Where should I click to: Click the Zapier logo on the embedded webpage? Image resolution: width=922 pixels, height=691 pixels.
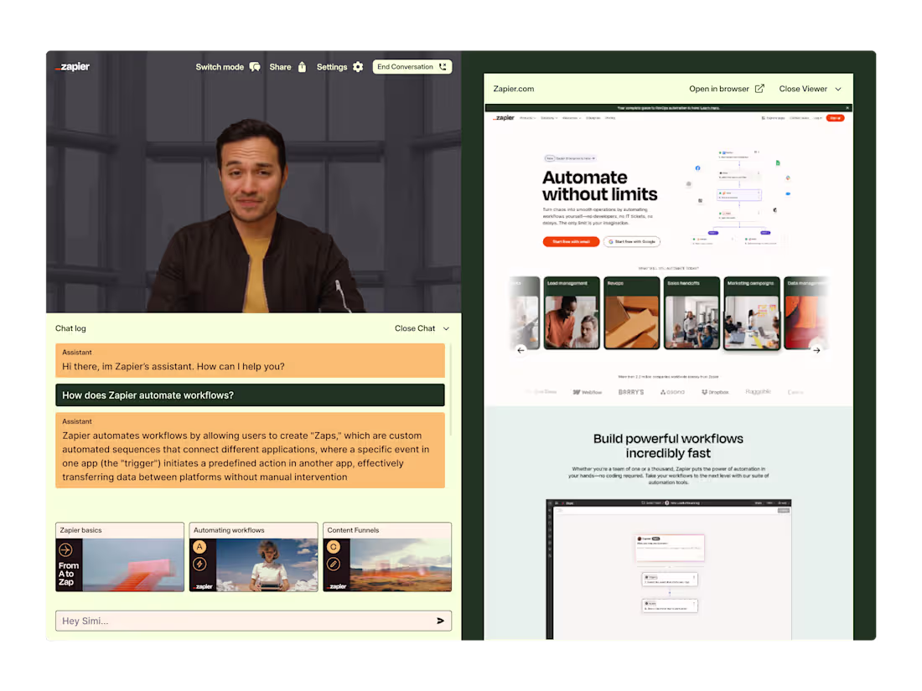tap(504, 117)
